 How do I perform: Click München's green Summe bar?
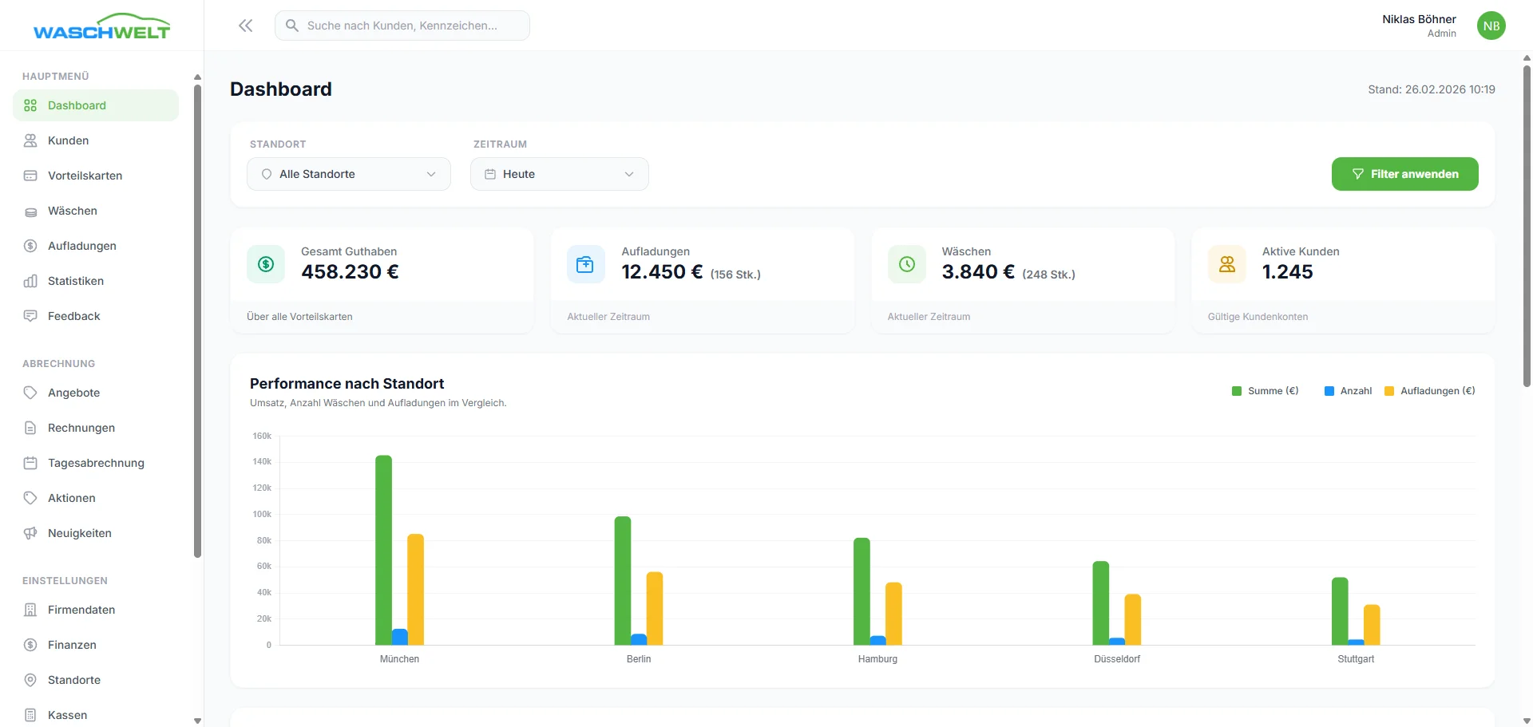point(383,551)
